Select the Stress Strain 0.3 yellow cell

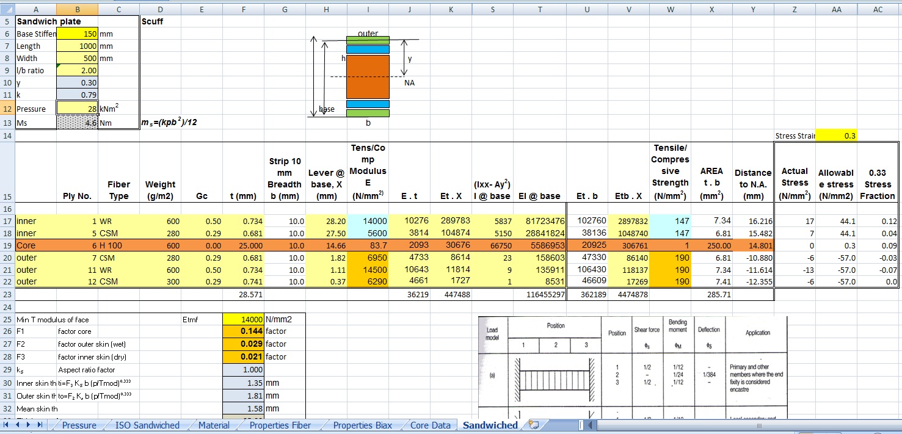pos(835,136)
